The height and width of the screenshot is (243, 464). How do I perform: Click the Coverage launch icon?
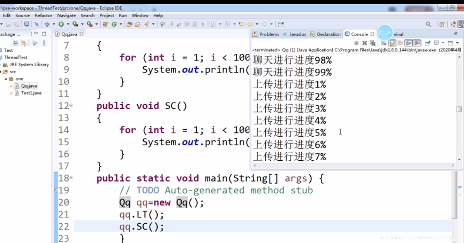(75, 24)
